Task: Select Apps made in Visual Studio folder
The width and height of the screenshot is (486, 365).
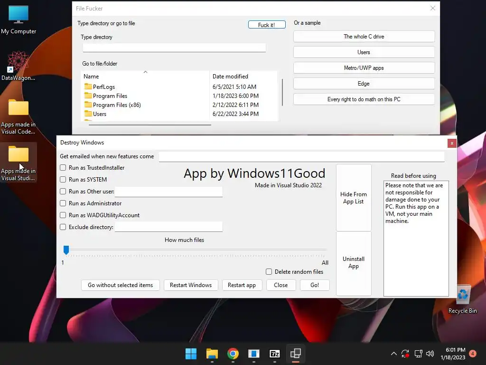Action: point(19,163)
